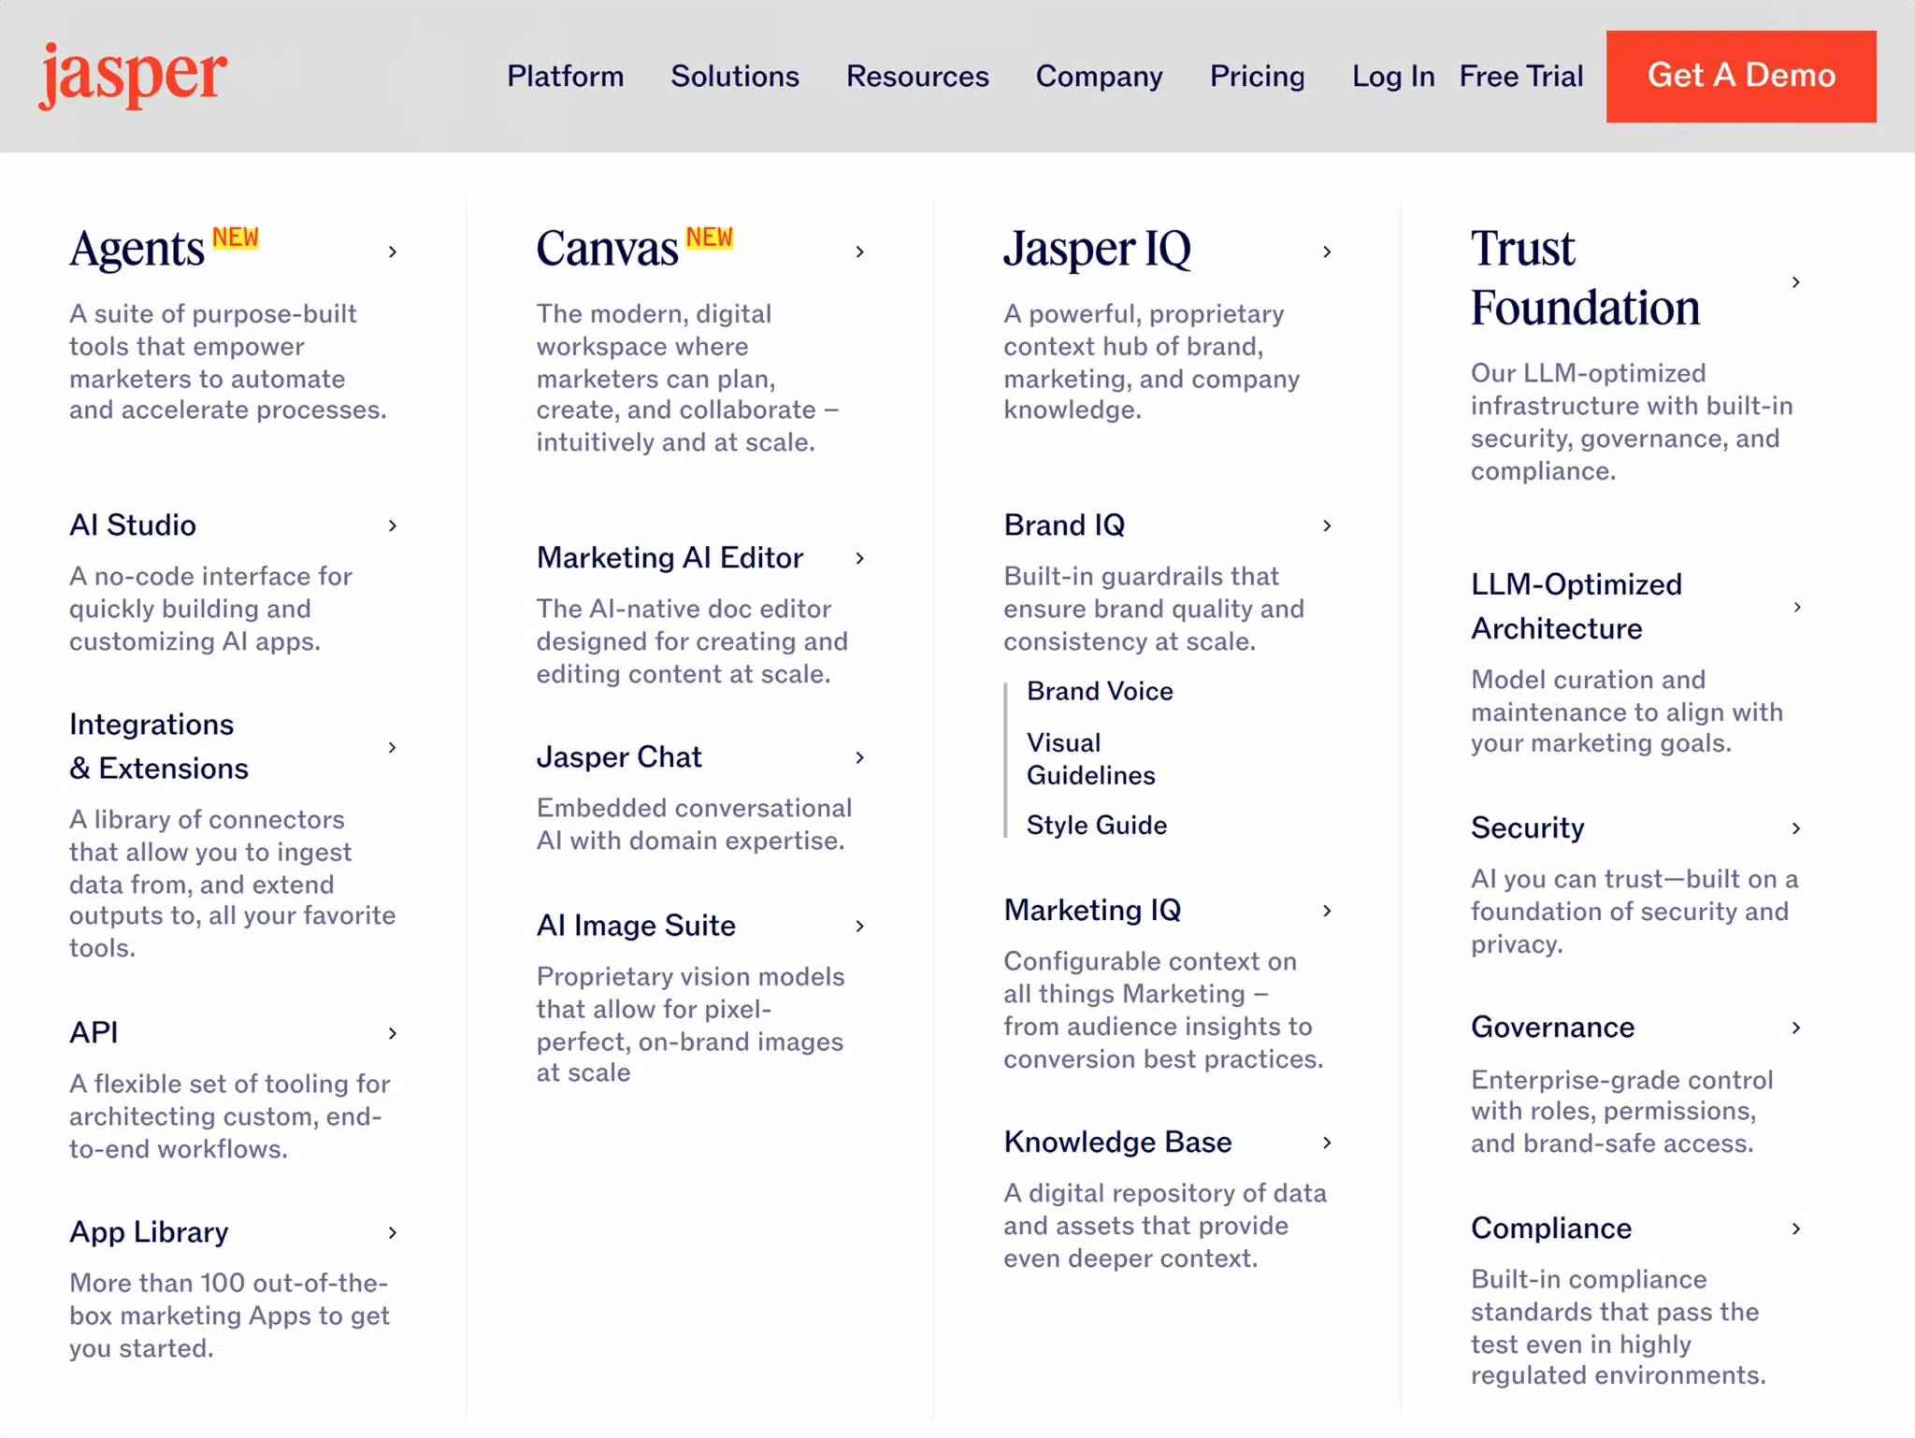Image resolution: width=1915 pixels, height=1438 pixels.
Task: Click 'Embedded conversational AI' description text
Action: pyautogui.click(x=694, y=824)
